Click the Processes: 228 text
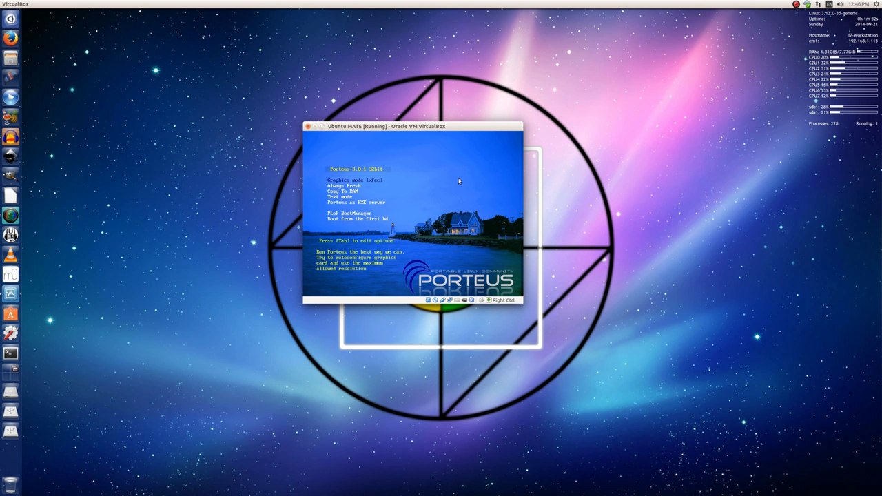The height and width of the screenshot is (496, 882). (x=823, y=123)
